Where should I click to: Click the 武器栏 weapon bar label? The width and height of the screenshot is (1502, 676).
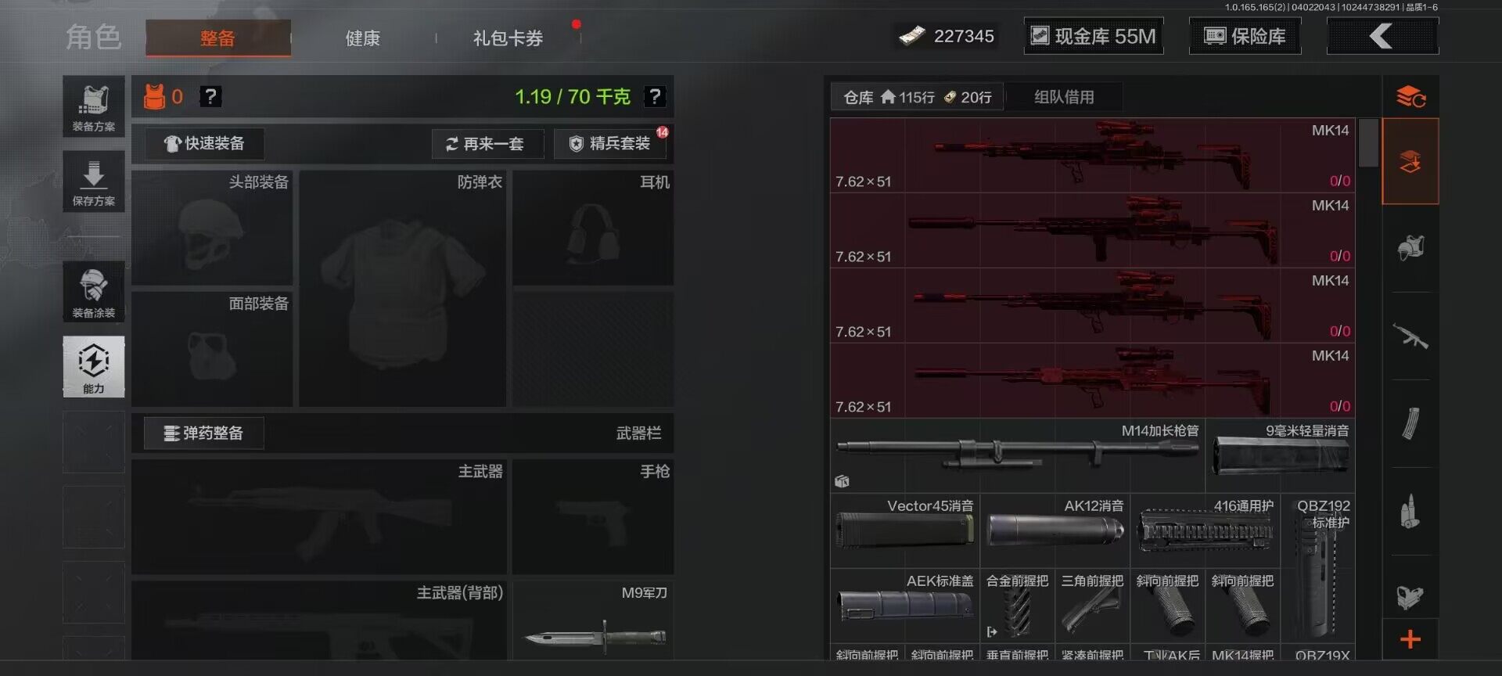[639, 433]
